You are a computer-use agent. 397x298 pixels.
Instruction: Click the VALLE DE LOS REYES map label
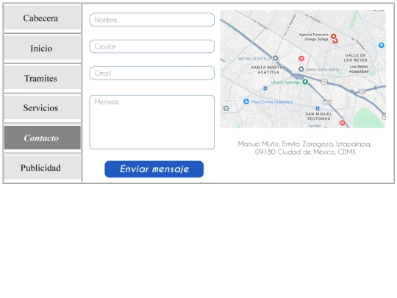point(356,58)
